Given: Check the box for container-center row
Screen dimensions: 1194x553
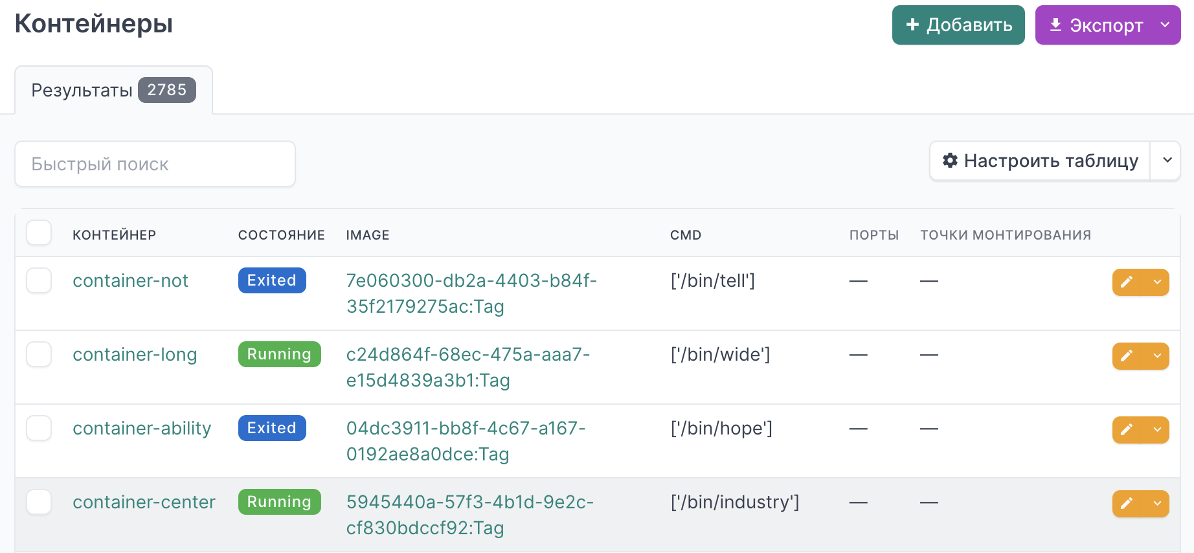Looking at the screenshot, I should point(39,502).
